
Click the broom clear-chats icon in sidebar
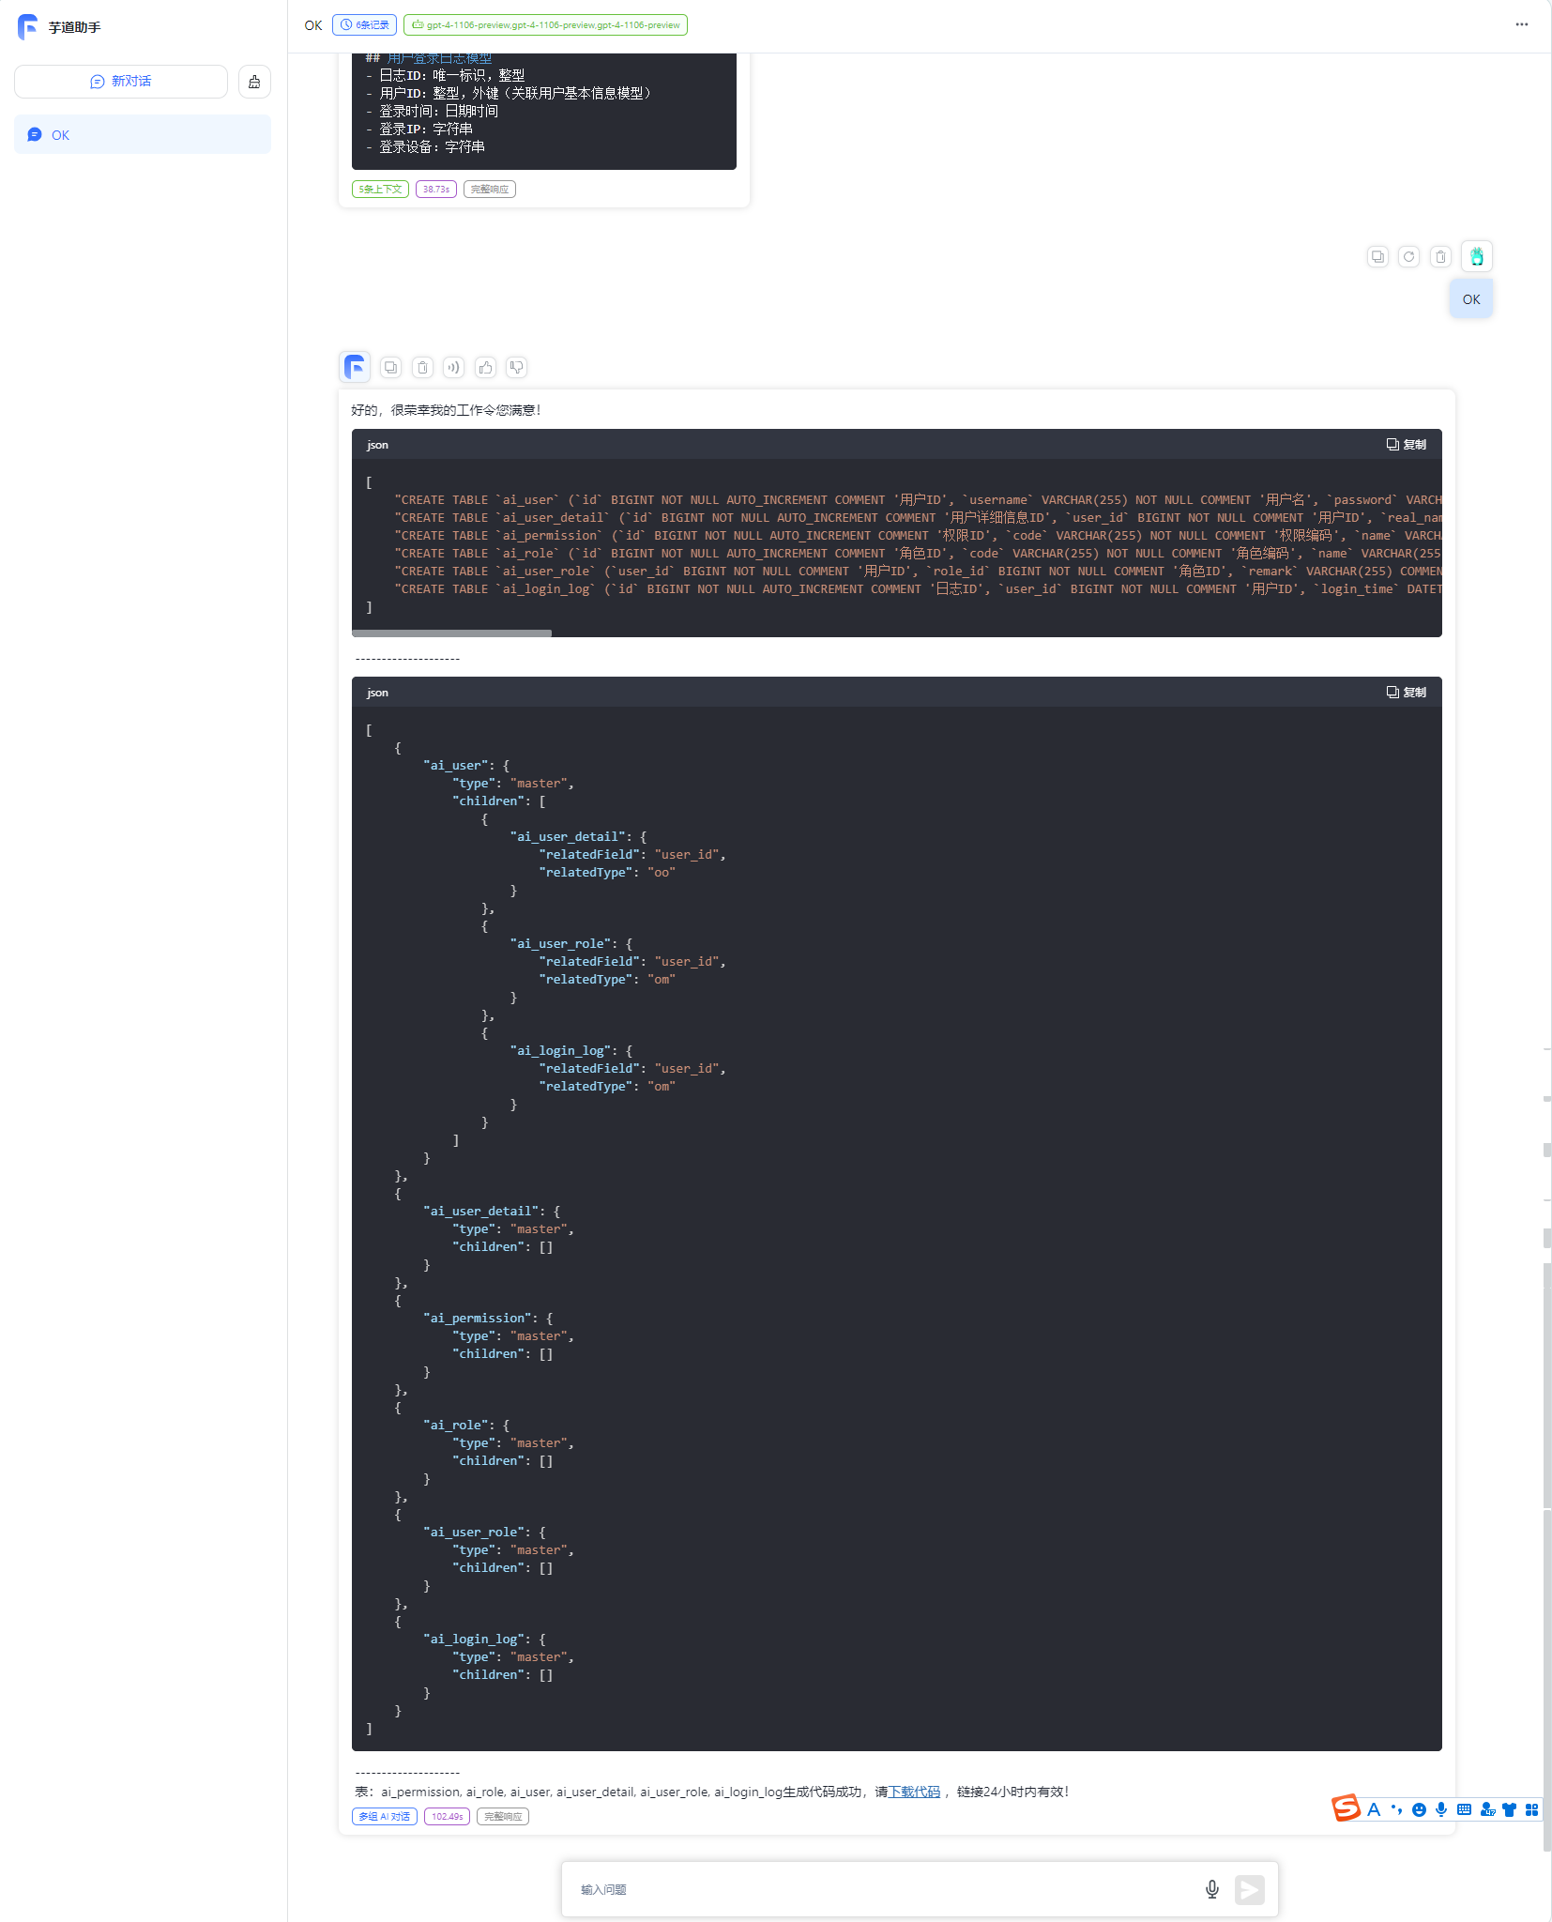tap(254, 82)
